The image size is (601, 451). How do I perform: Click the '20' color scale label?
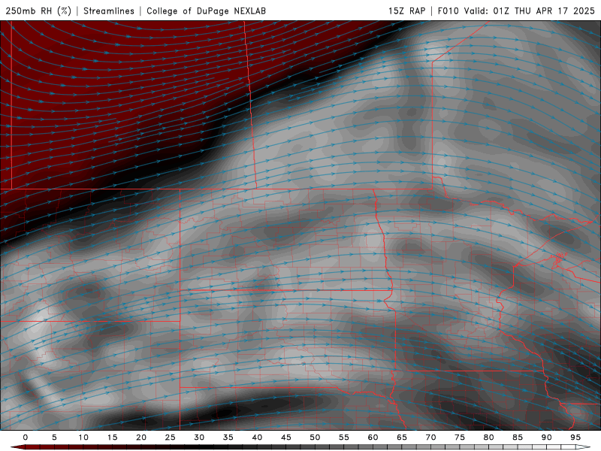(x=141, y=437)
